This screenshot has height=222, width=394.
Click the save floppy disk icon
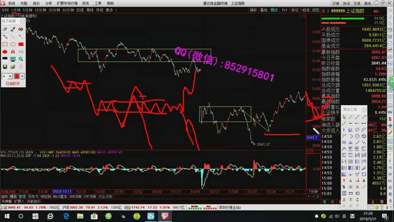[5, 67]
